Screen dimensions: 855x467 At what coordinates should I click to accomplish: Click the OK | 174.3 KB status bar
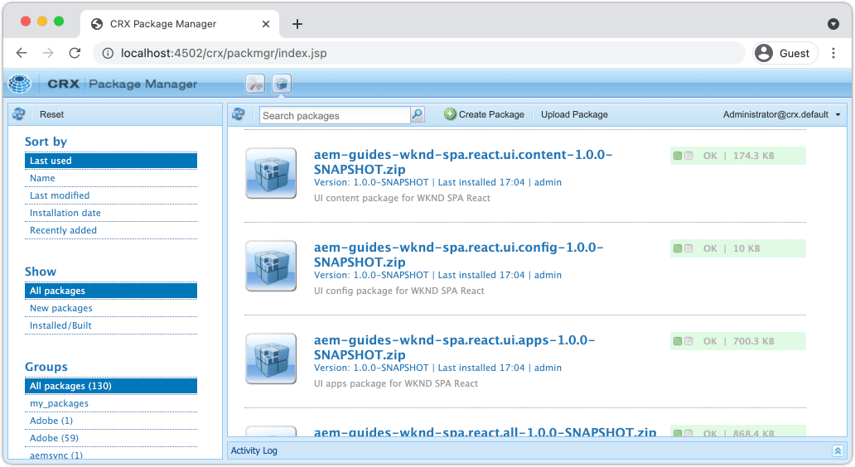pos(737,156)
